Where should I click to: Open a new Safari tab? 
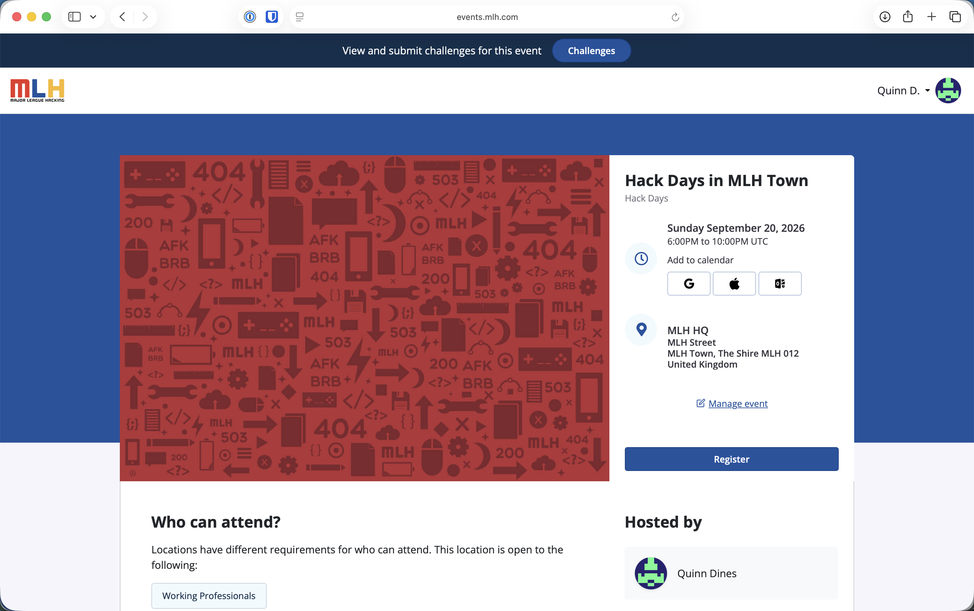[x=931, y=17]
